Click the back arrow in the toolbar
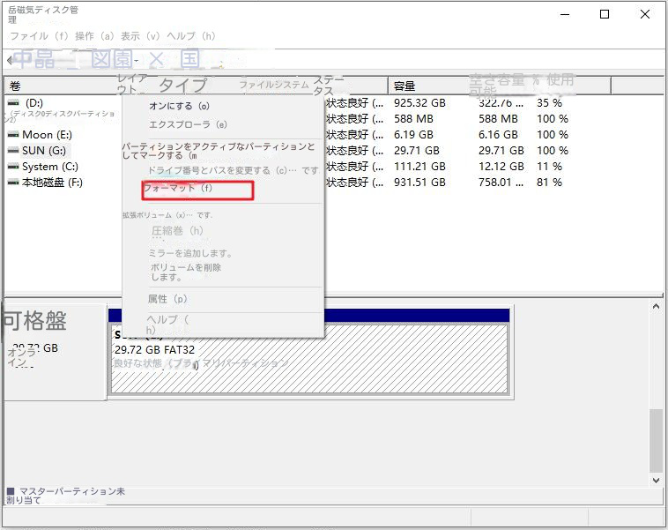 (x=10, y=60)
